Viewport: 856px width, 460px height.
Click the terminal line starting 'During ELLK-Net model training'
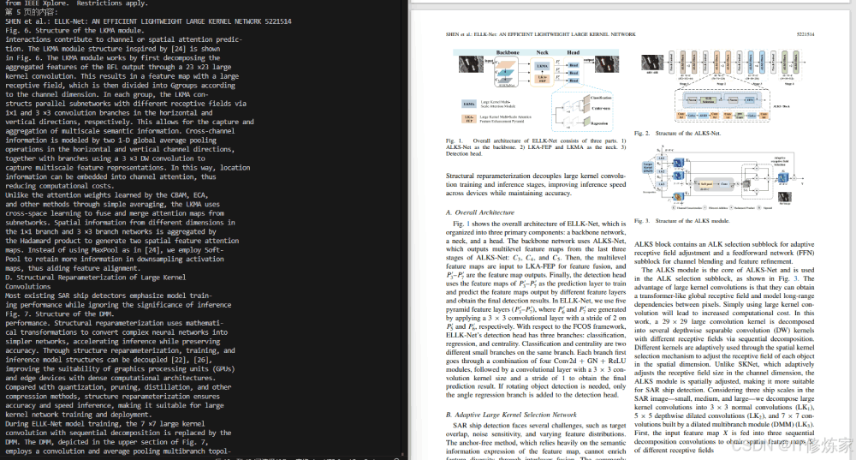coord(104,424)
